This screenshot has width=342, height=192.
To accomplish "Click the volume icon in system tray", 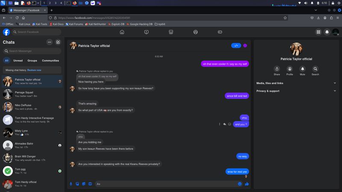I will click(x=306, y=3).
